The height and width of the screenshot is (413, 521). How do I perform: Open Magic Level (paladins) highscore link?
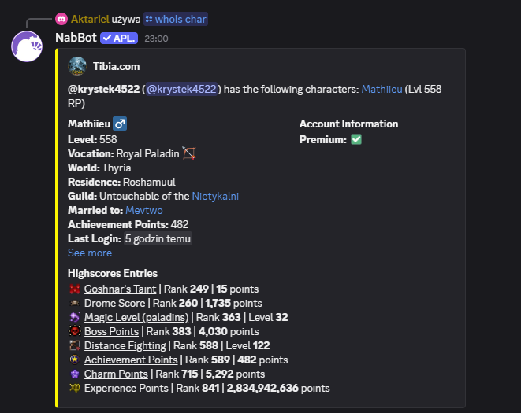(x=136, y=317)
